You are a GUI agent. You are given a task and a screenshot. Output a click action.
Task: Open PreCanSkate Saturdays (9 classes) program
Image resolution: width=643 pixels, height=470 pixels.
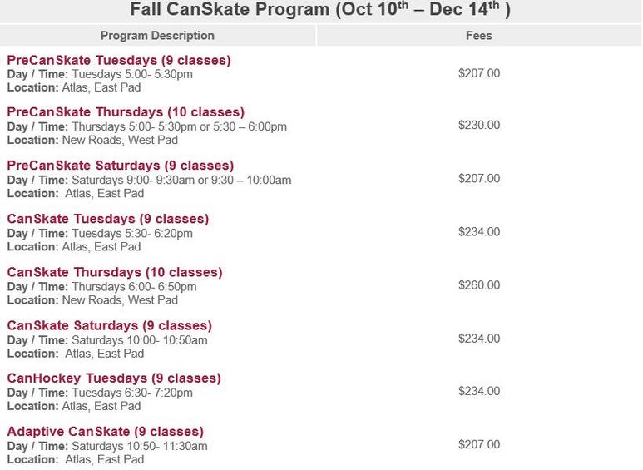click(x=121, y=166)
